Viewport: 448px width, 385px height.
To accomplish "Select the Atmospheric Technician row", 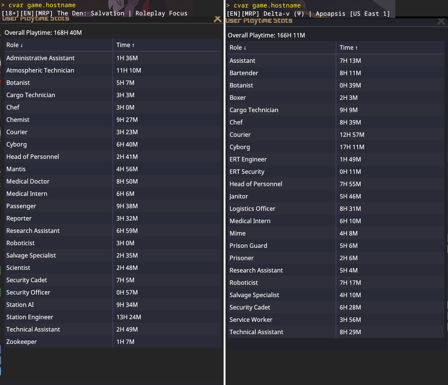I will (40, 70).
